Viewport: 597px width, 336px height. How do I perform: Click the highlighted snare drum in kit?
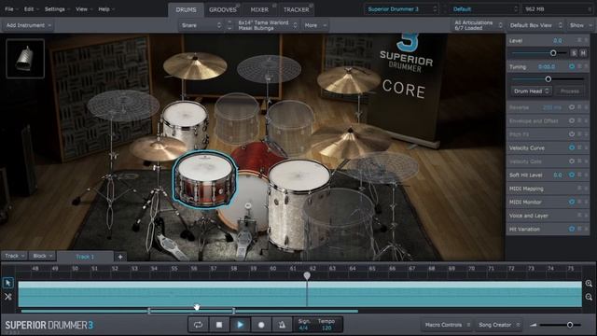[205, 178]
